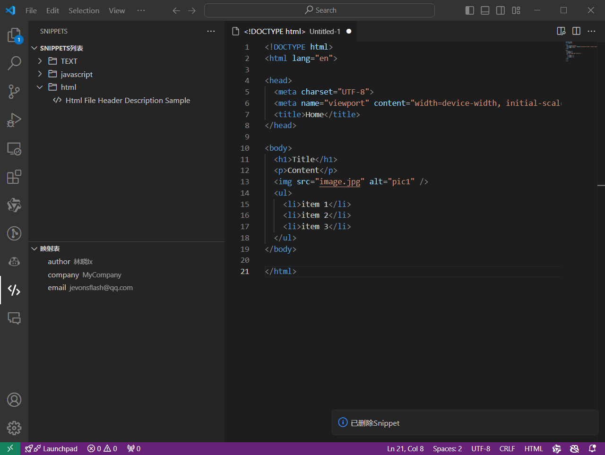Change the HTML language mode
605x455 pixels.
534,449
